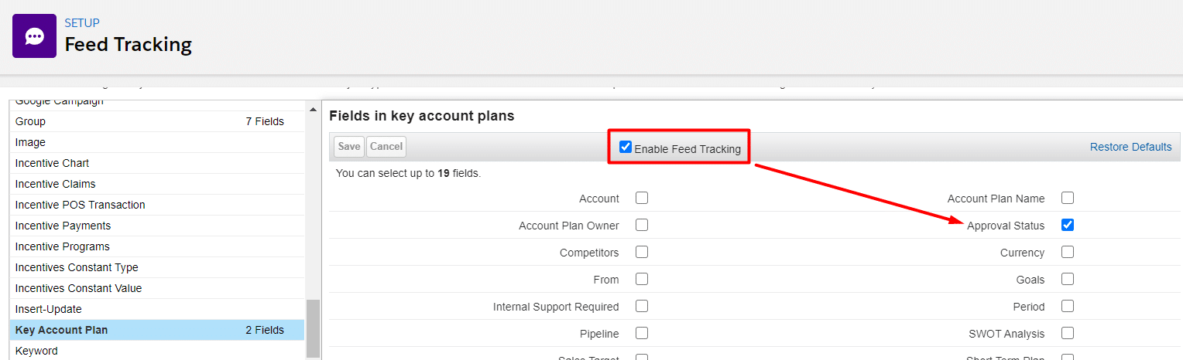Open Group object in the list
The height and width of the screenshot is (360, 1183).
tap(31, 121)
